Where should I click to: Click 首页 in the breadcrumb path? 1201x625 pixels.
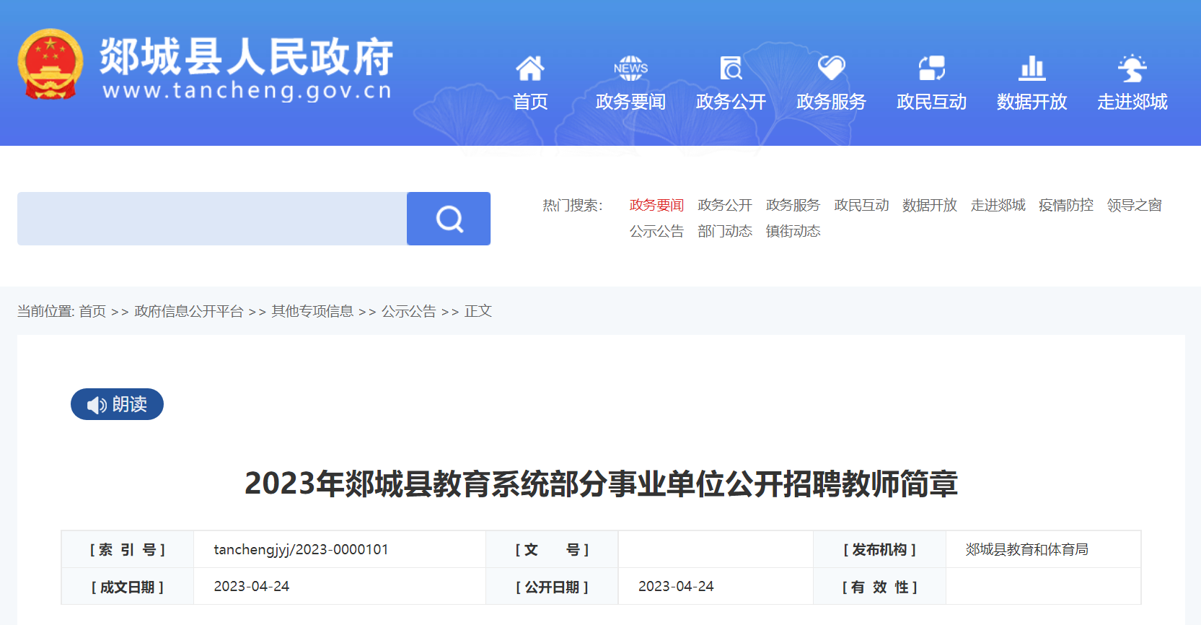(92, 311)
